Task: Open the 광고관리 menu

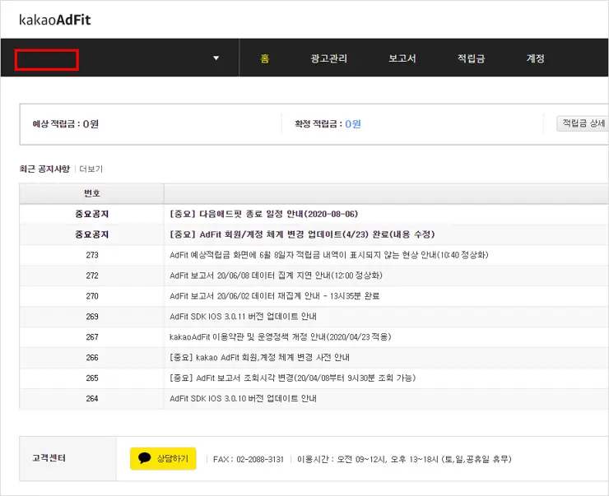Action: point(328,58)
